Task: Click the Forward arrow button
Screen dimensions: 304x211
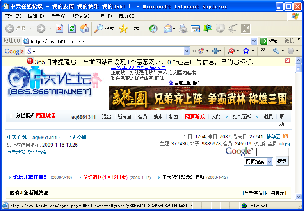Action: tap(41, 29)
